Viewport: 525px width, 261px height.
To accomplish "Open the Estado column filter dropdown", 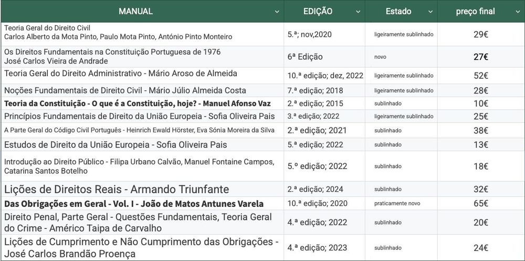I will (x=430, y=12).
